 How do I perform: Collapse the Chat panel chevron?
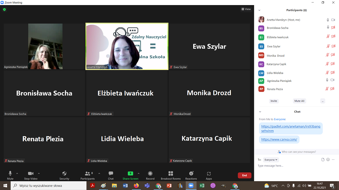[x=260, y=112]
